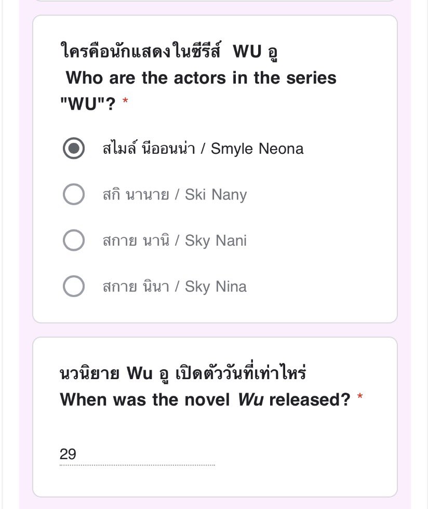Screen dimensions: 428x509
Task: Click the Thai heading "นวนิยาย Wu อู เปิดตัววันที่เท่าไหร่"
Action: click(183, 373)
